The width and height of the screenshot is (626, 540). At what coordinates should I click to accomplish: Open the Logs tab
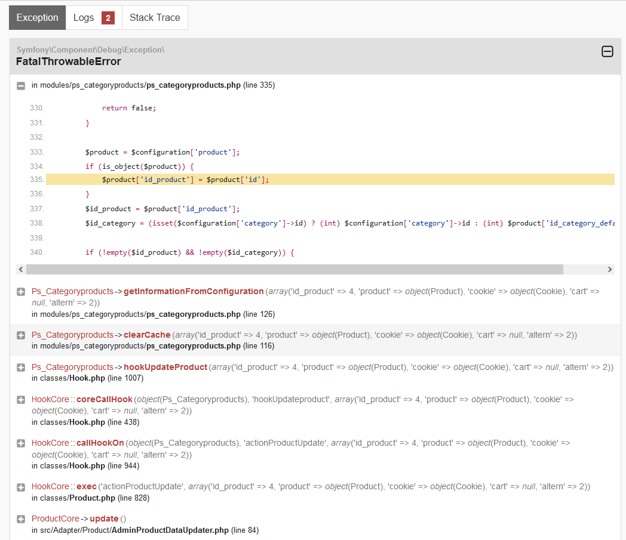pyautogui.click(x=84, y=18)
